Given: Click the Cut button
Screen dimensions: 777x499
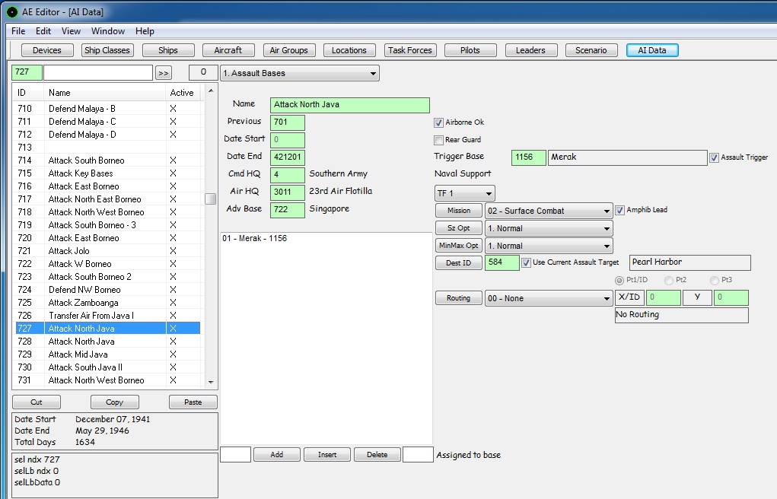Looking at the screenshot, I should (x=37, y=402).
